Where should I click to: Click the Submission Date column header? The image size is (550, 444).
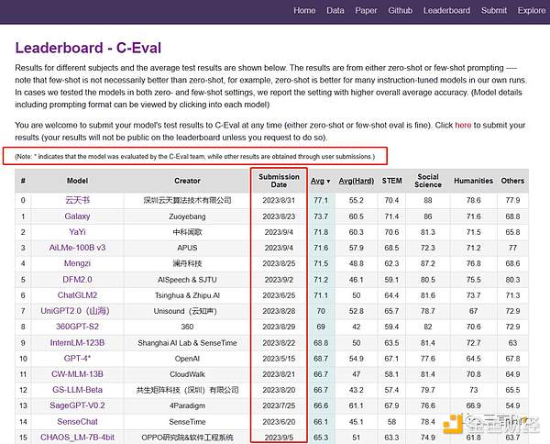point(279,180)
